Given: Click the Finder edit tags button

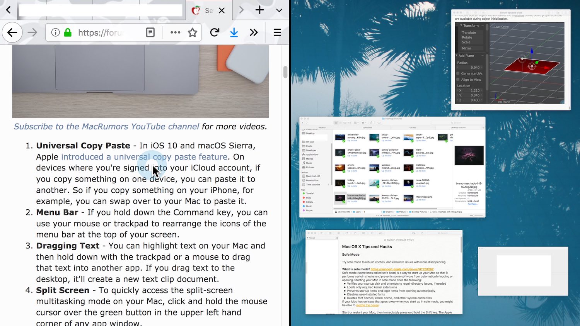Looking at the screenshot, I should (379, 122).
